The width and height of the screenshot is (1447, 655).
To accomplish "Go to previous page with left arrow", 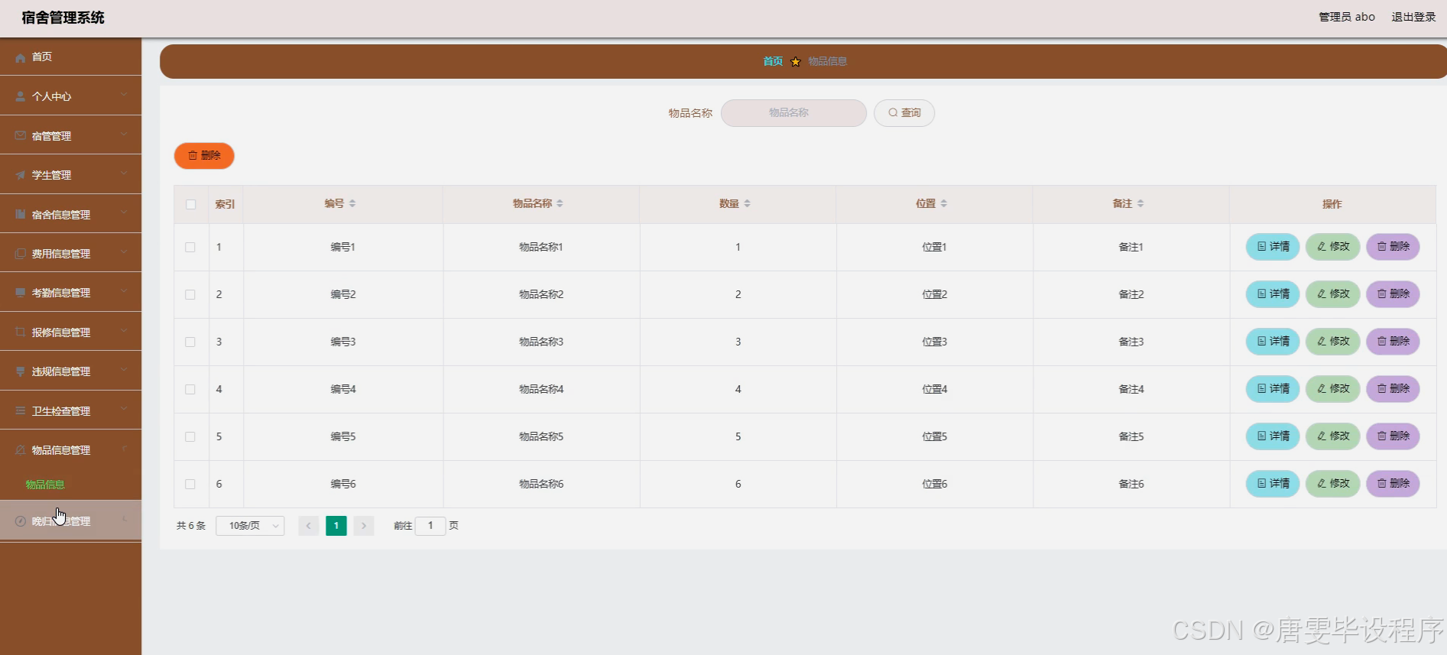I will tap(309, 526).
